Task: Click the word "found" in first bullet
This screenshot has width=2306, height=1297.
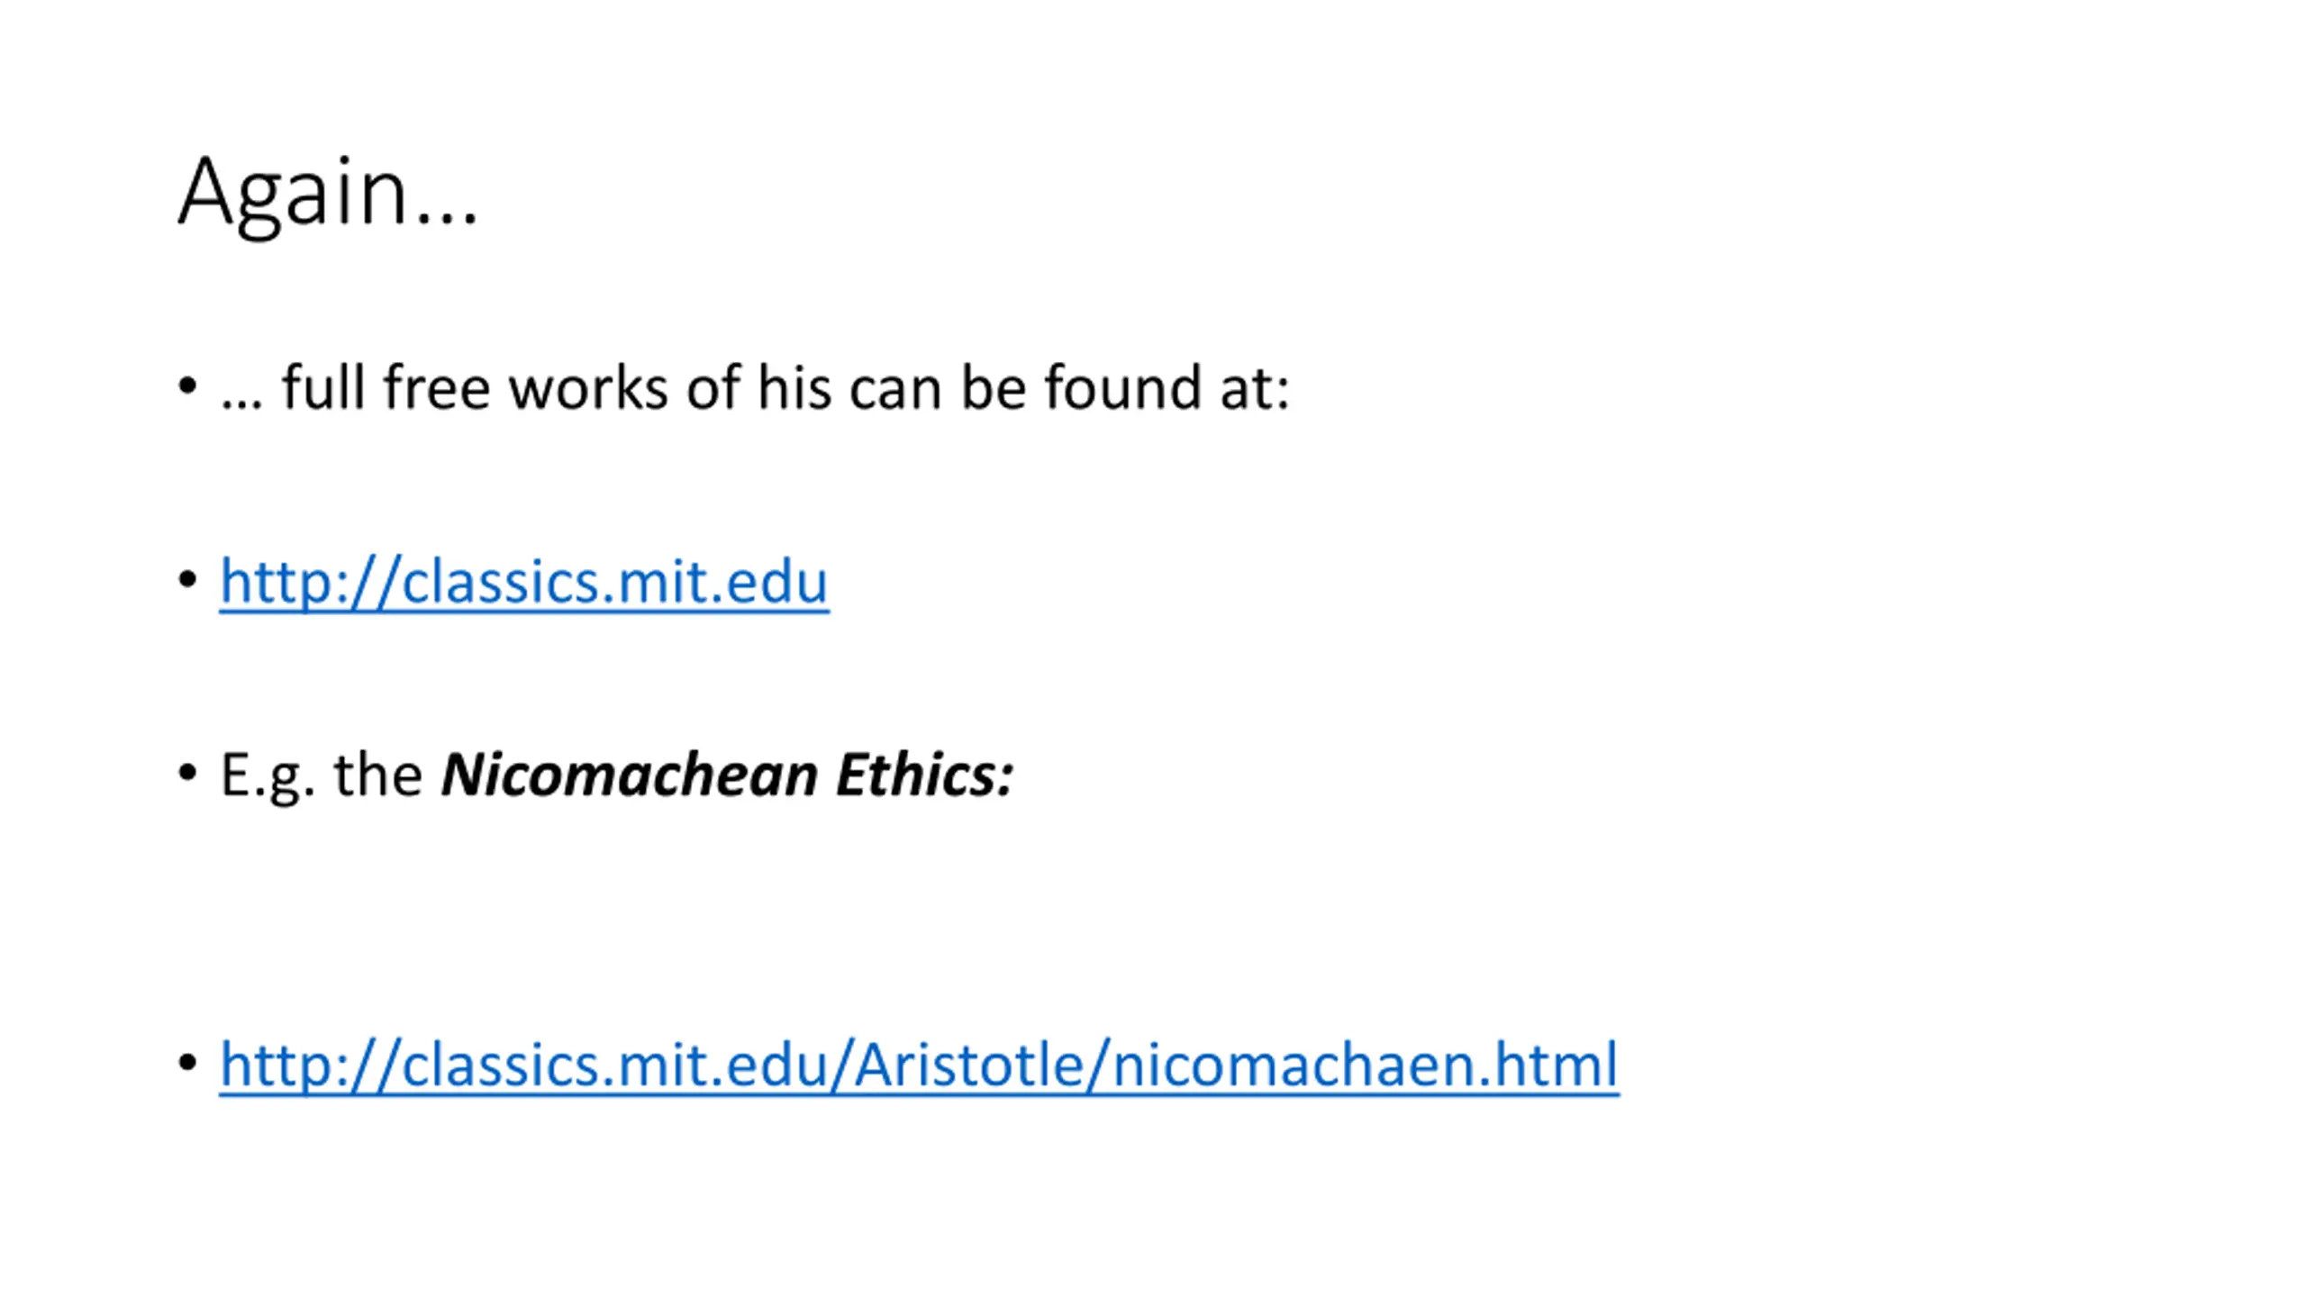Action: point(1122,387)
